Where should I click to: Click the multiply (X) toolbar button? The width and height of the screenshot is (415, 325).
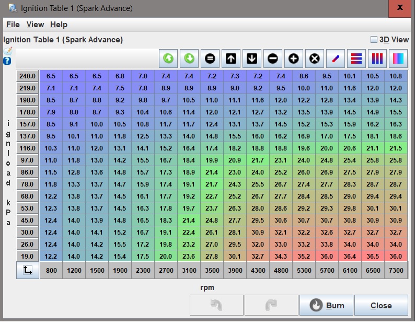tap(314, 59)
